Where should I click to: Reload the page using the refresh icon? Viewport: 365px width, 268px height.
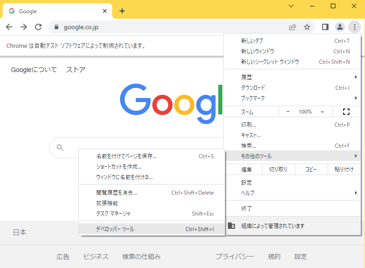(38, 27)
